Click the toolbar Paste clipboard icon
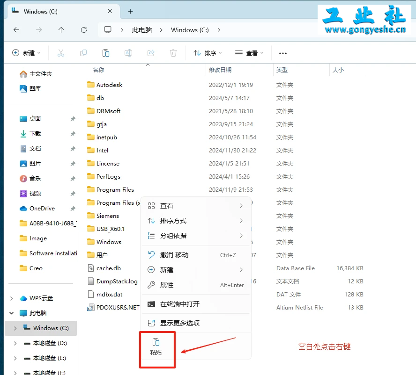The height and width of the screenshot is (375, 416). click(x=106, y=53)
